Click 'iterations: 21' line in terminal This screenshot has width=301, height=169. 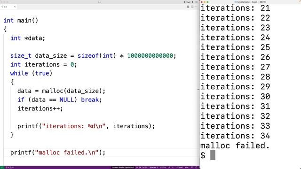point(235,8)
